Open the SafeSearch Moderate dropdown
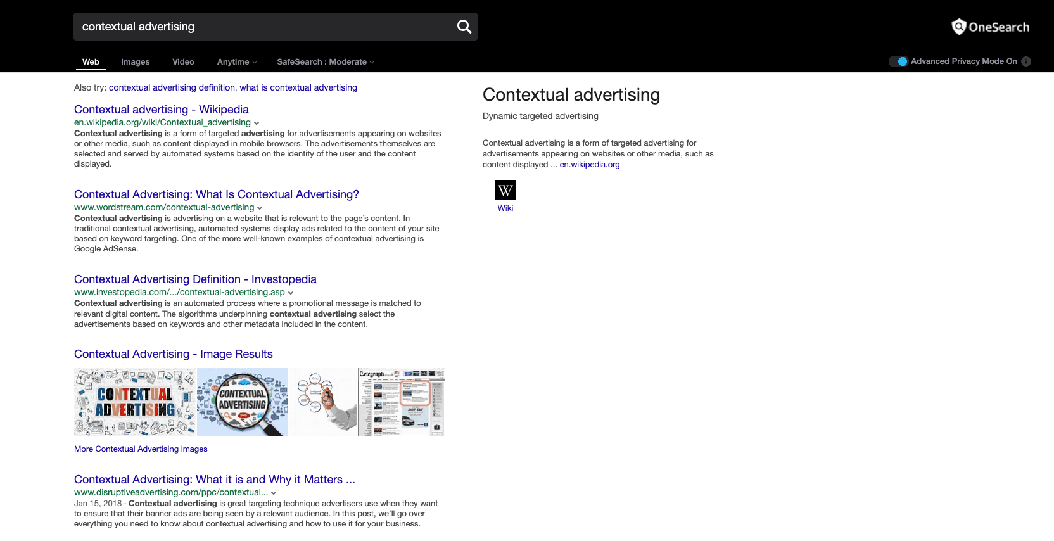1054x541 pixels. tap(326, 62)
